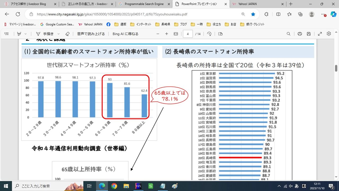Expand the draw tool options

[59, 34]
